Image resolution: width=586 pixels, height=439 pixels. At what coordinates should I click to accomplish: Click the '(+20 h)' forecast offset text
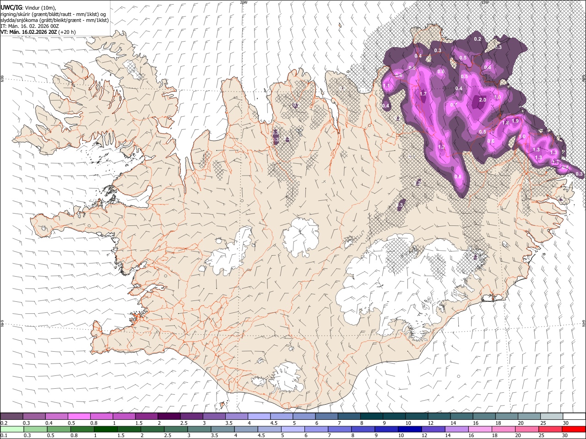click(67, 32)
